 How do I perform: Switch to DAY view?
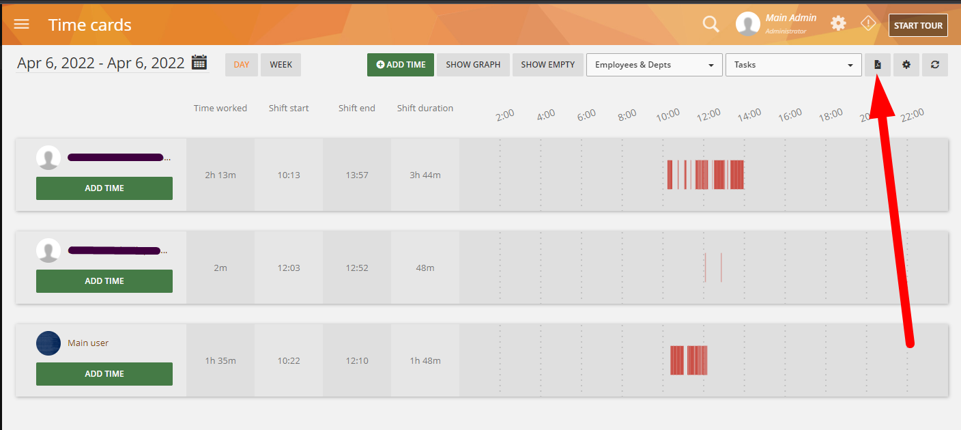pos(242,65)
